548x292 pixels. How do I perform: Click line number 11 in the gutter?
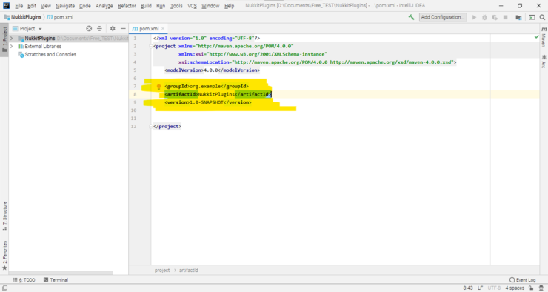tap(133, 118)
